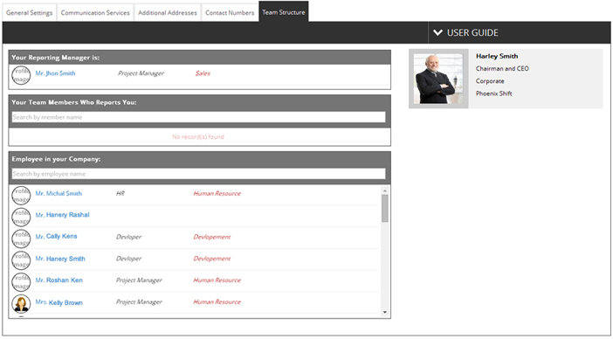Open the General Settings tab
Image resolution: width=613 pixels, height=339 pixels.
(30, 12)
